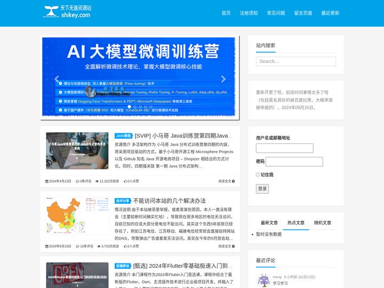Click thumbs-up icon on 不能访问本站 post
384x288 pixels.
pyautogui.click(x=125, y=246)
